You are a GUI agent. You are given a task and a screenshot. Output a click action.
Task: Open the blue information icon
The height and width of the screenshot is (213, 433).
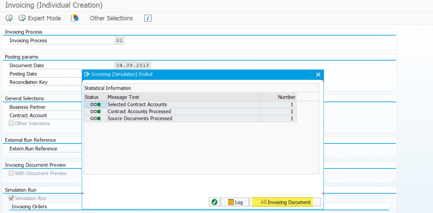point(148,18)
